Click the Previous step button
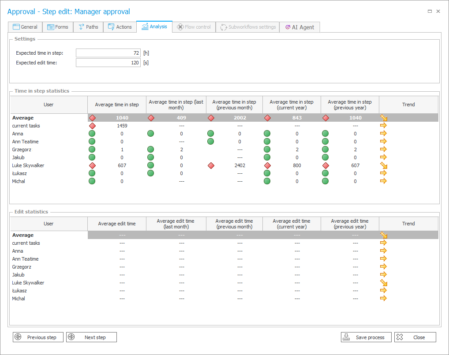The image size is (449, 355). point(38,337)
